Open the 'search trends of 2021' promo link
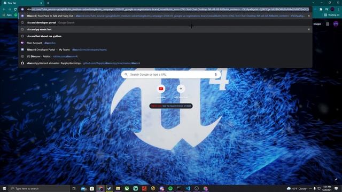 tap(171, 106)
